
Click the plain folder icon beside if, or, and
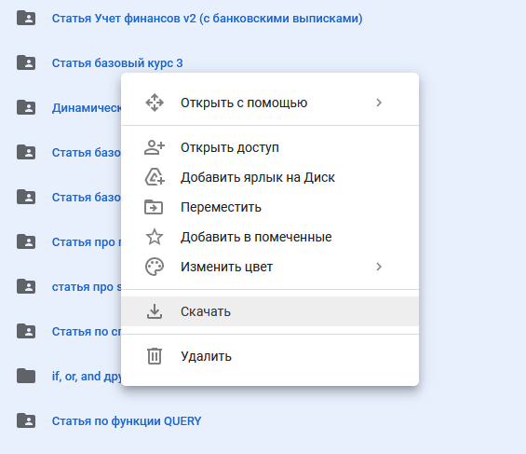26,376
